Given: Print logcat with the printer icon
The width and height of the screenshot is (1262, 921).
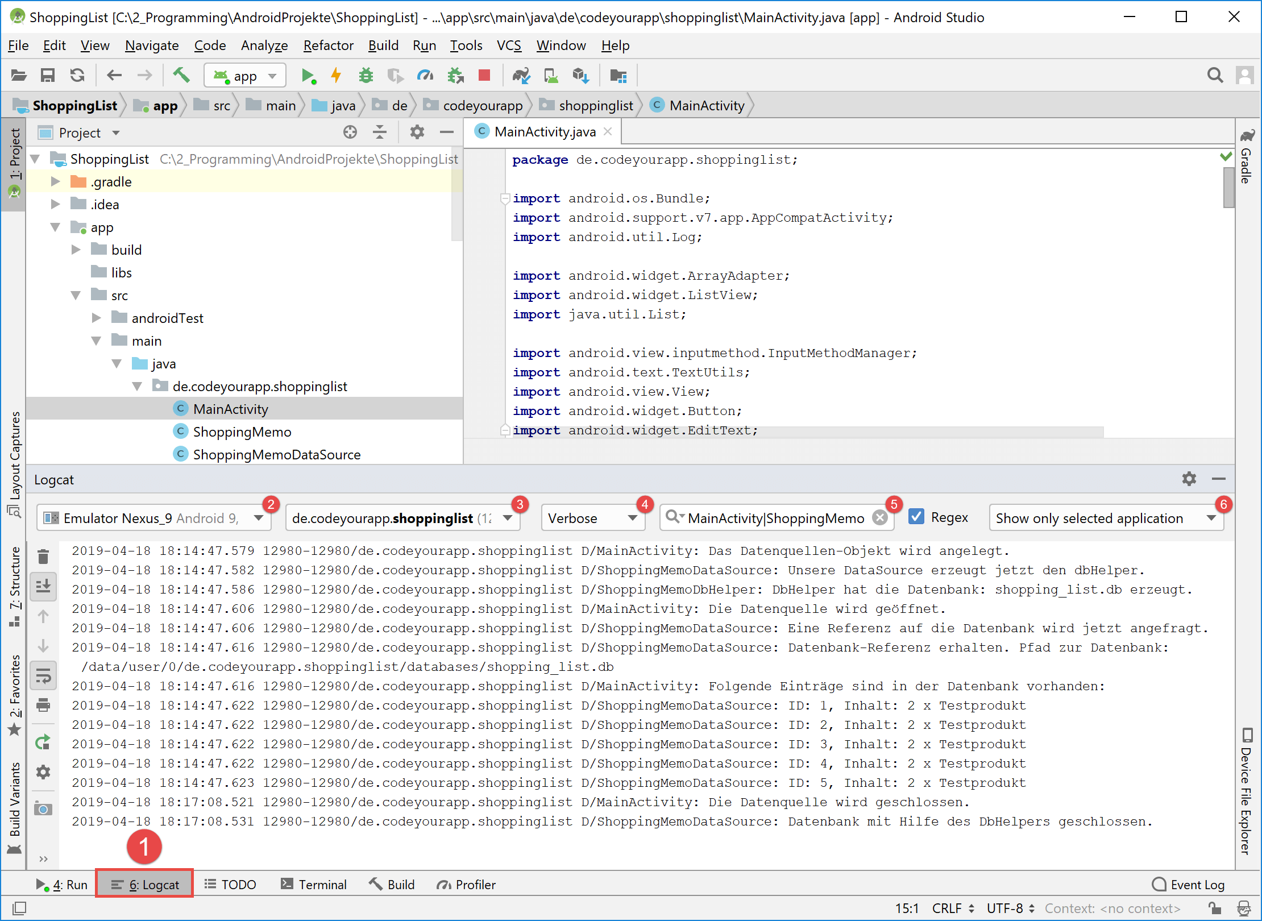Looking at the screenshot, I should pyautogui.click(x=43, y=705).
